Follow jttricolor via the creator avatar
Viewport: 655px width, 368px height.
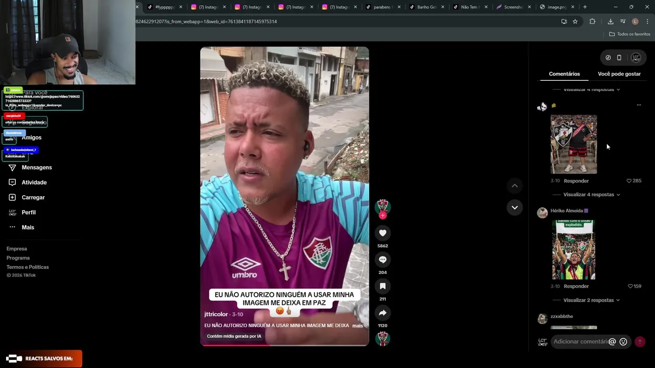(x=383, y=208)
